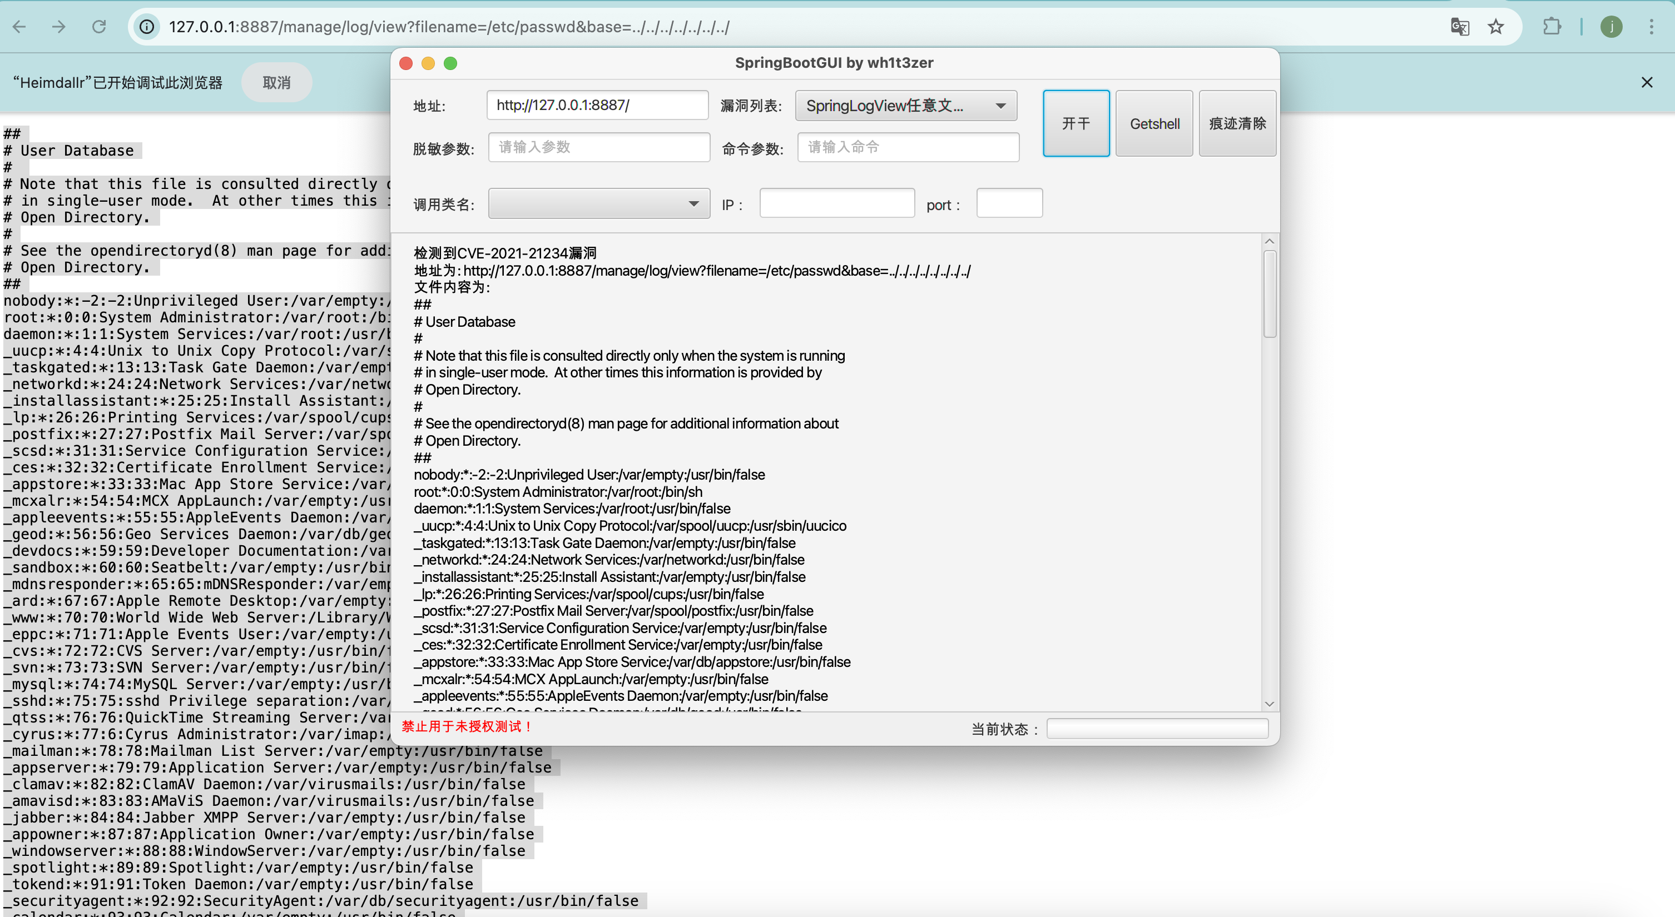1675x917 pixels.
Task: Focus the 命令参数 command input field
Action: coord(908,147)
